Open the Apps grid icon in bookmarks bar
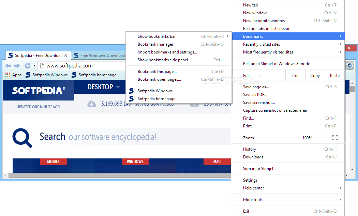This screenshot has height=216, width=358. pos(8,75)
